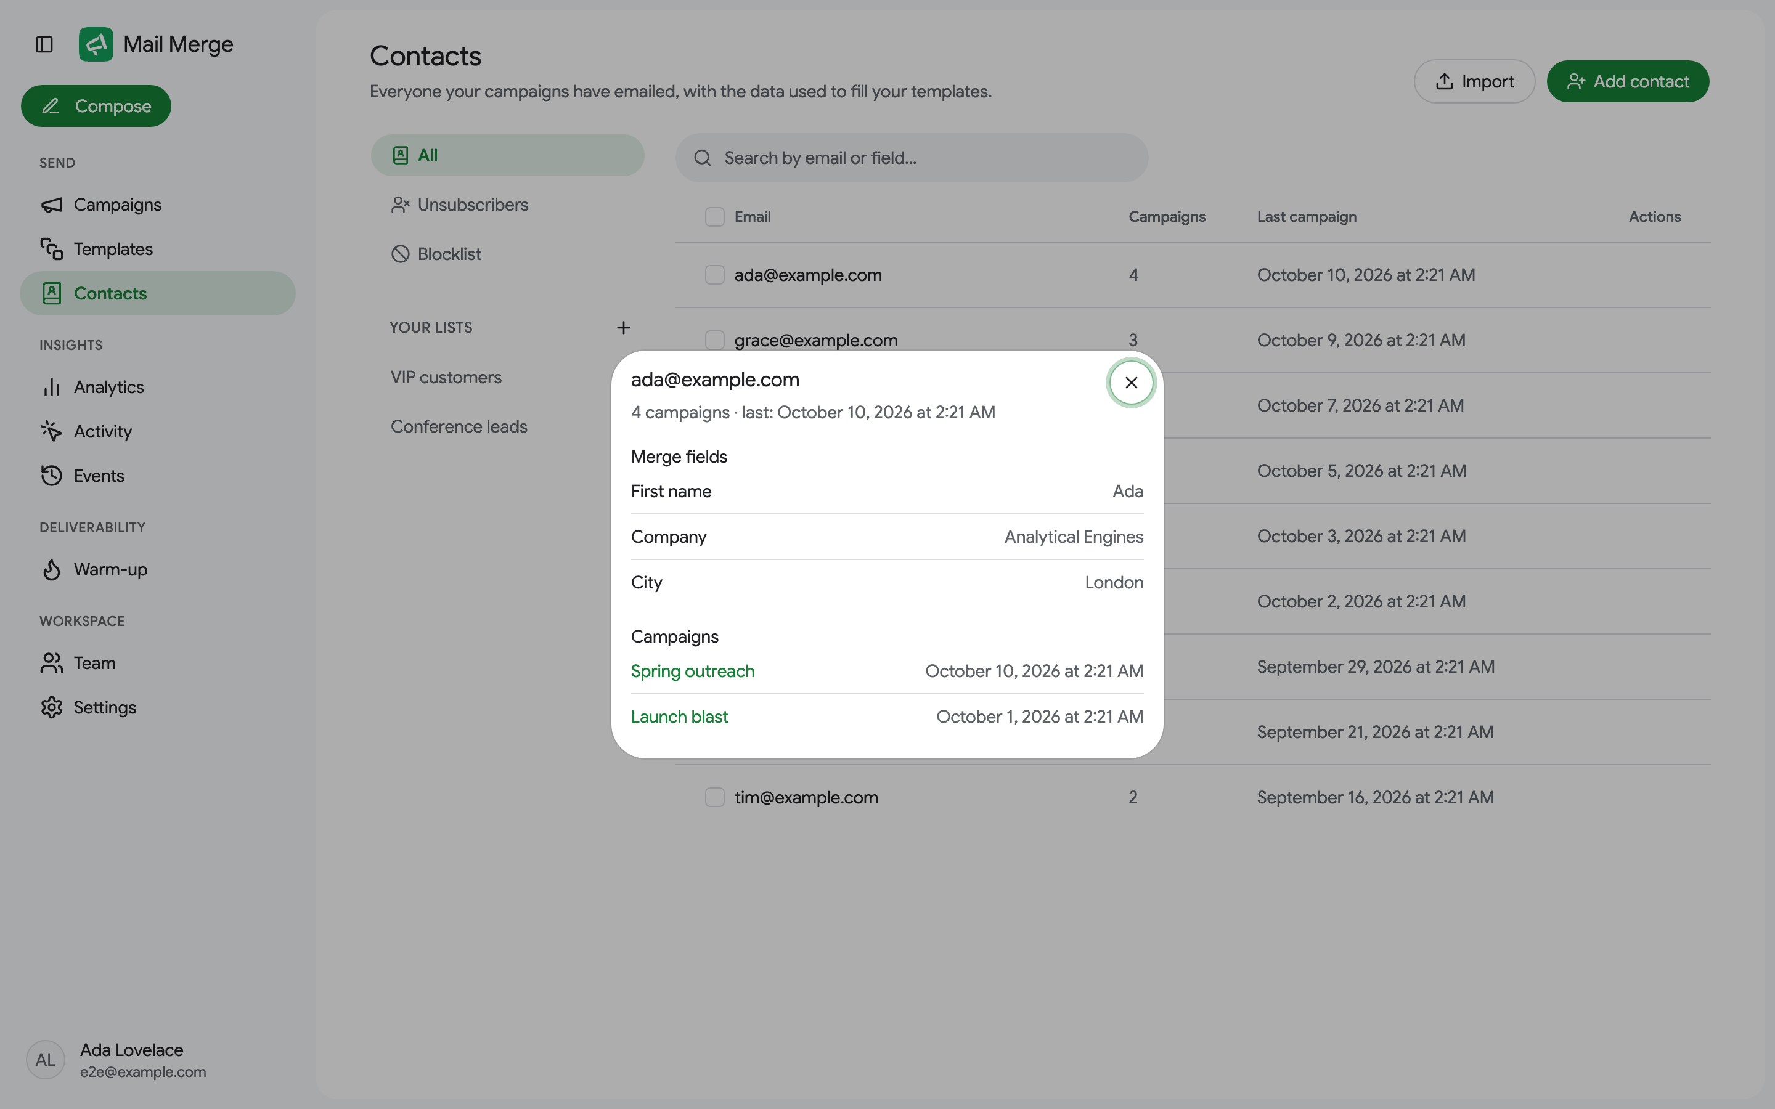Click the Mail Merge megaphone logo
This screenshot has height=1109, width=1775.
(x=96, y=44)
